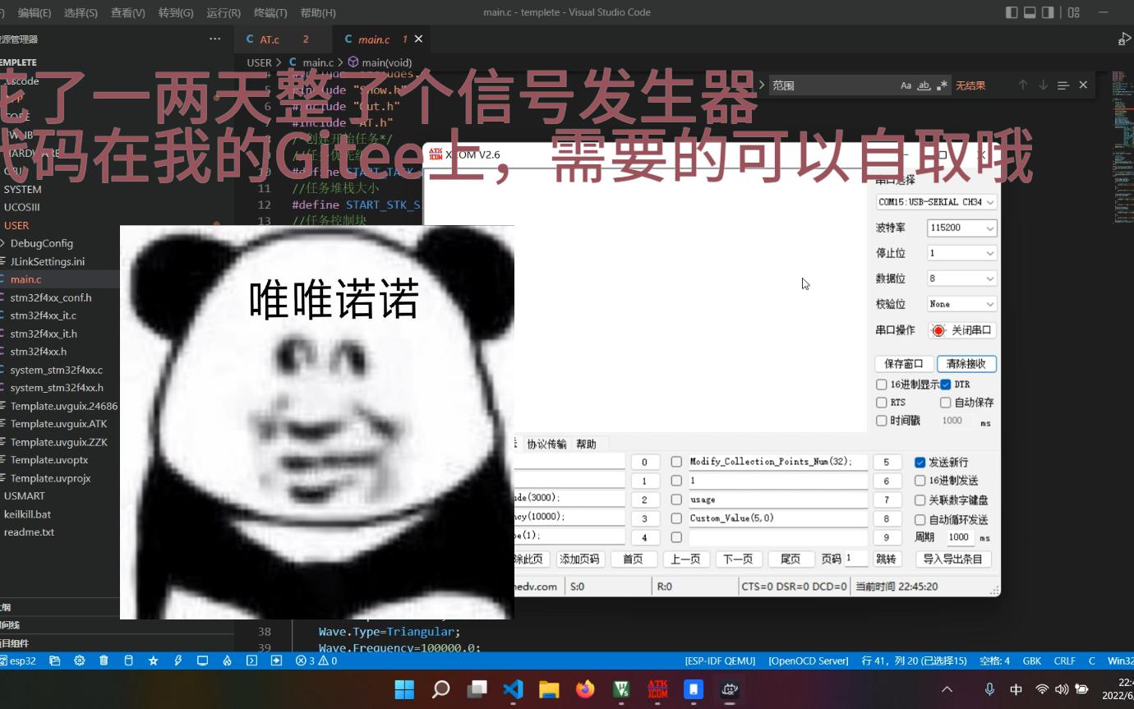Open 校验位 None dropdown
The width and height of the screenshot is (1134, 709).
961,304
